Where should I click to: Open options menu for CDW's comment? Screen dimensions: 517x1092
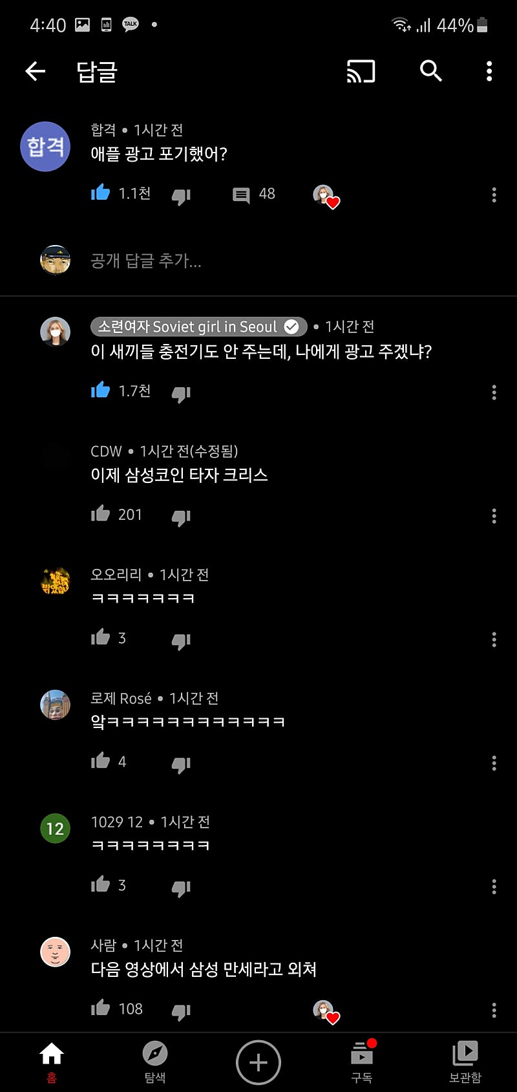click(494, 516)
